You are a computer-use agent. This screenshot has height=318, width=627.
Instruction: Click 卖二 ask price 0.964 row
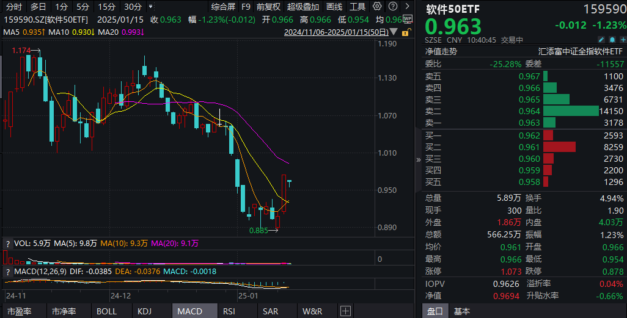point(524,111)
